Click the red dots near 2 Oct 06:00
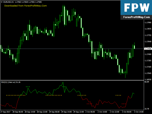This screenshot has height=114, width=152. click(x=89, y=104)
